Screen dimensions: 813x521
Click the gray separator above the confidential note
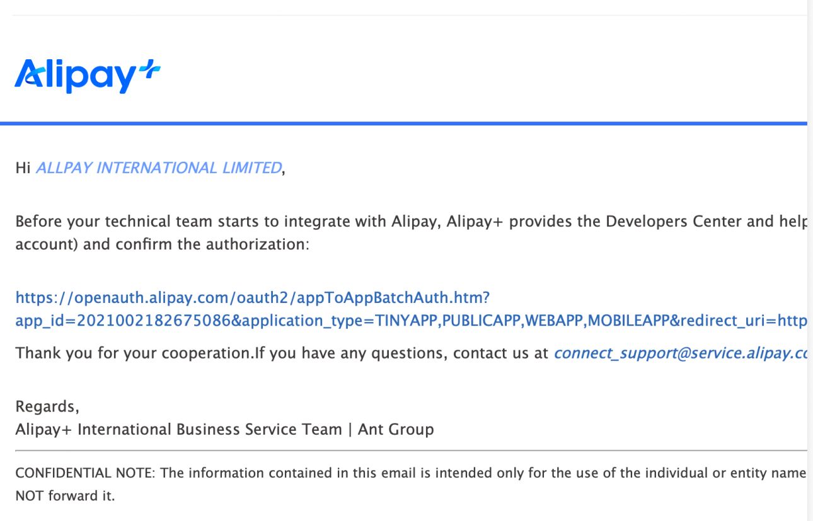click(x=403, y=450)
